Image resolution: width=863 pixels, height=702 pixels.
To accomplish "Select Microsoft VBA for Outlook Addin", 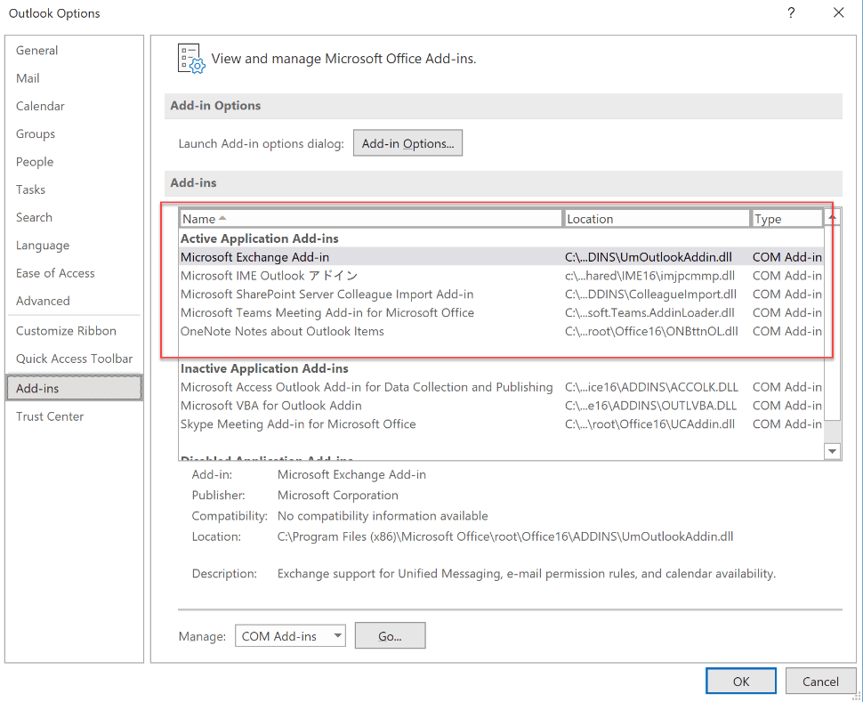I will [x=502, y=406].
